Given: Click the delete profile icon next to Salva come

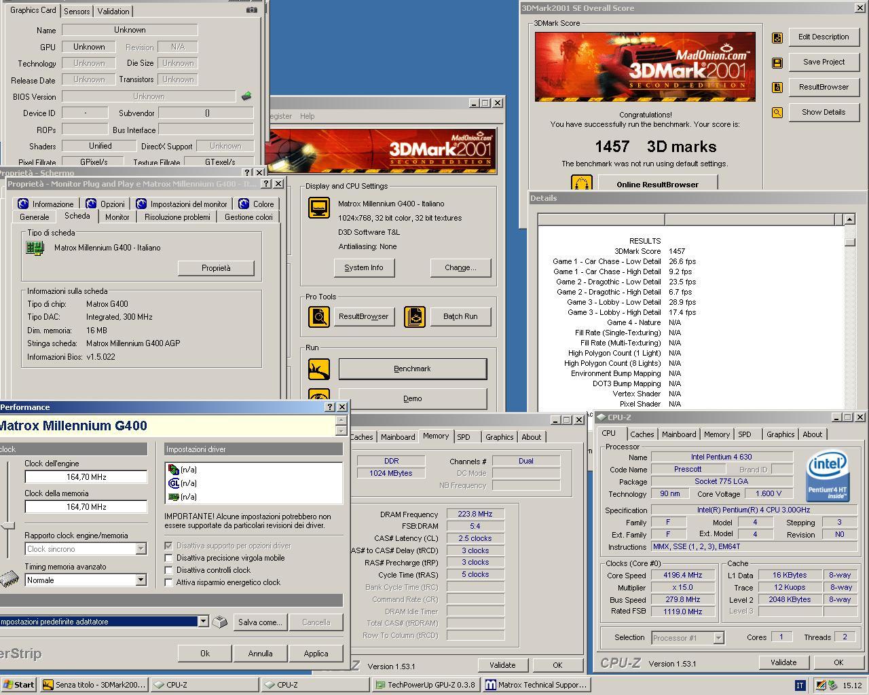Looking at the screenshot, I should 219,622.
